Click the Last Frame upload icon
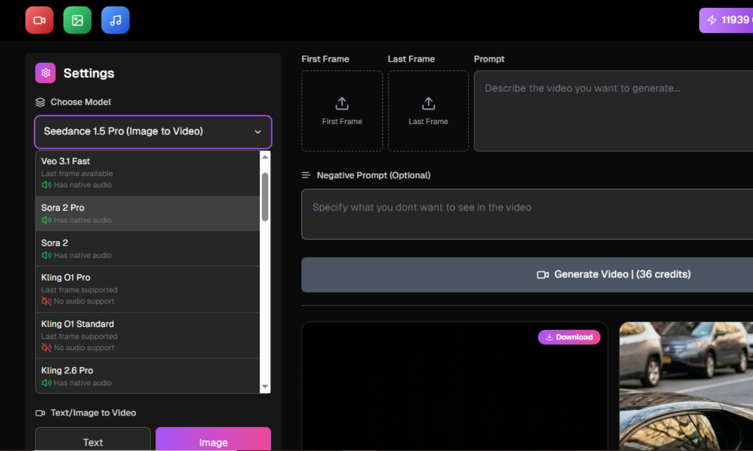The height and width of the screenshot is (451, 753). click(x=428, y=103)
